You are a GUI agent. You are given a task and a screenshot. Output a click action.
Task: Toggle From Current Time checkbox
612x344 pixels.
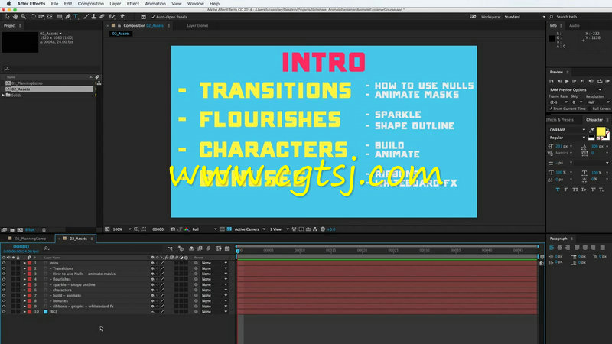(551, 109)
